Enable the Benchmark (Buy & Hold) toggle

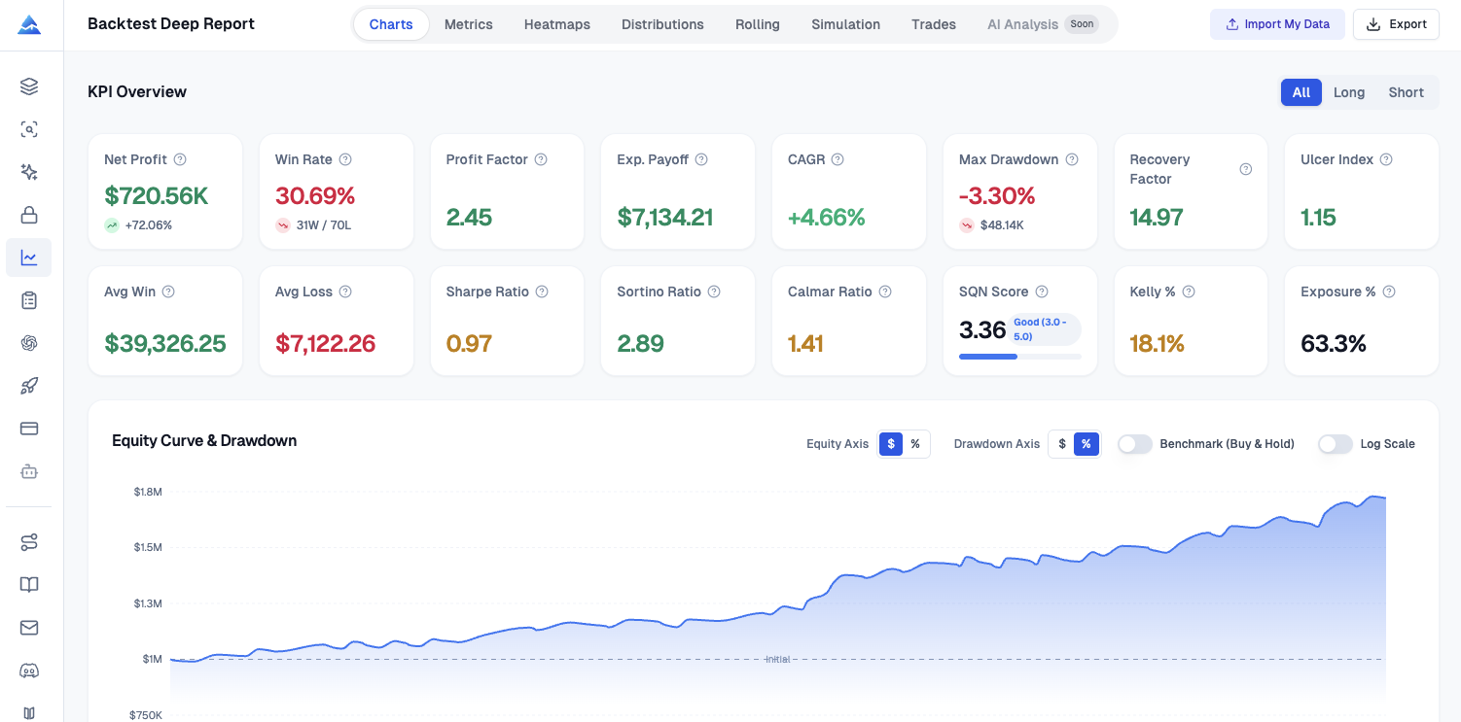[x=1134, y=444]
